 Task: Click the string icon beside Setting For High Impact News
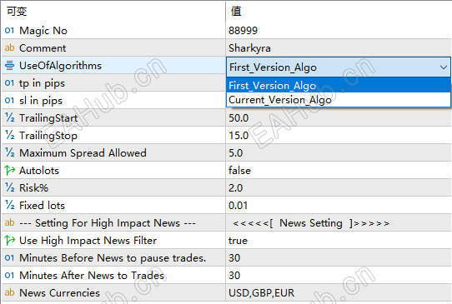[9, 222]
